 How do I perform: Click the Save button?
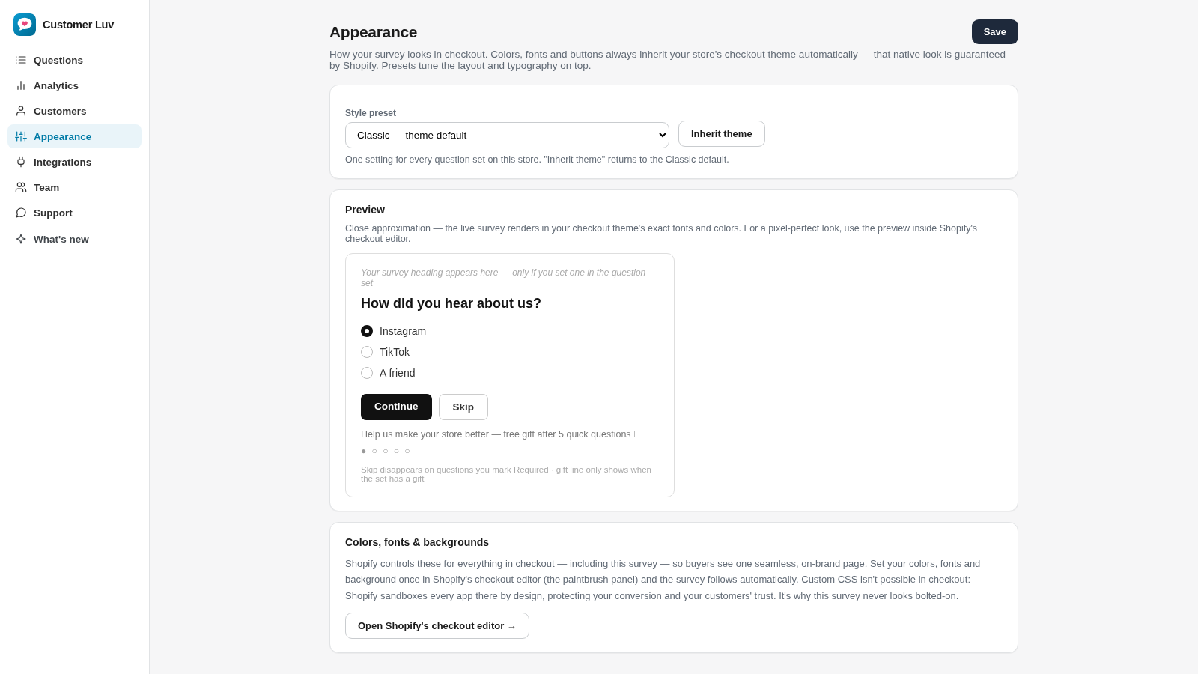[994, 31]
